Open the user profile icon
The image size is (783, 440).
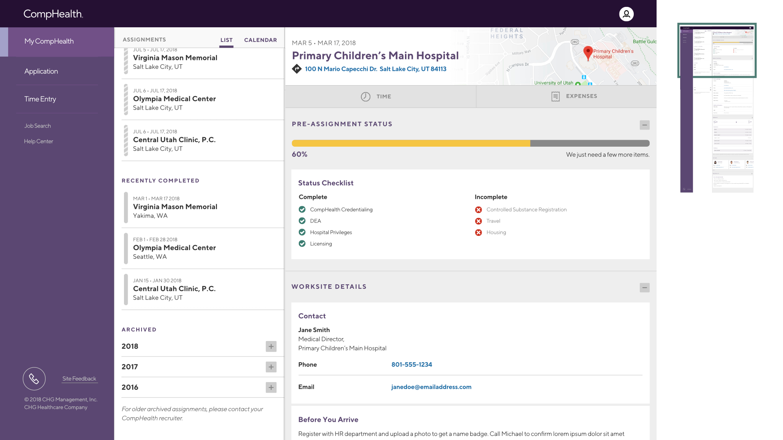pos(626,14)
